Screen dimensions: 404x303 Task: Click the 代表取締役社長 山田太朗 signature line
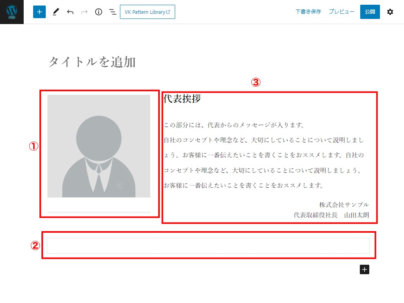pos(331,215)
